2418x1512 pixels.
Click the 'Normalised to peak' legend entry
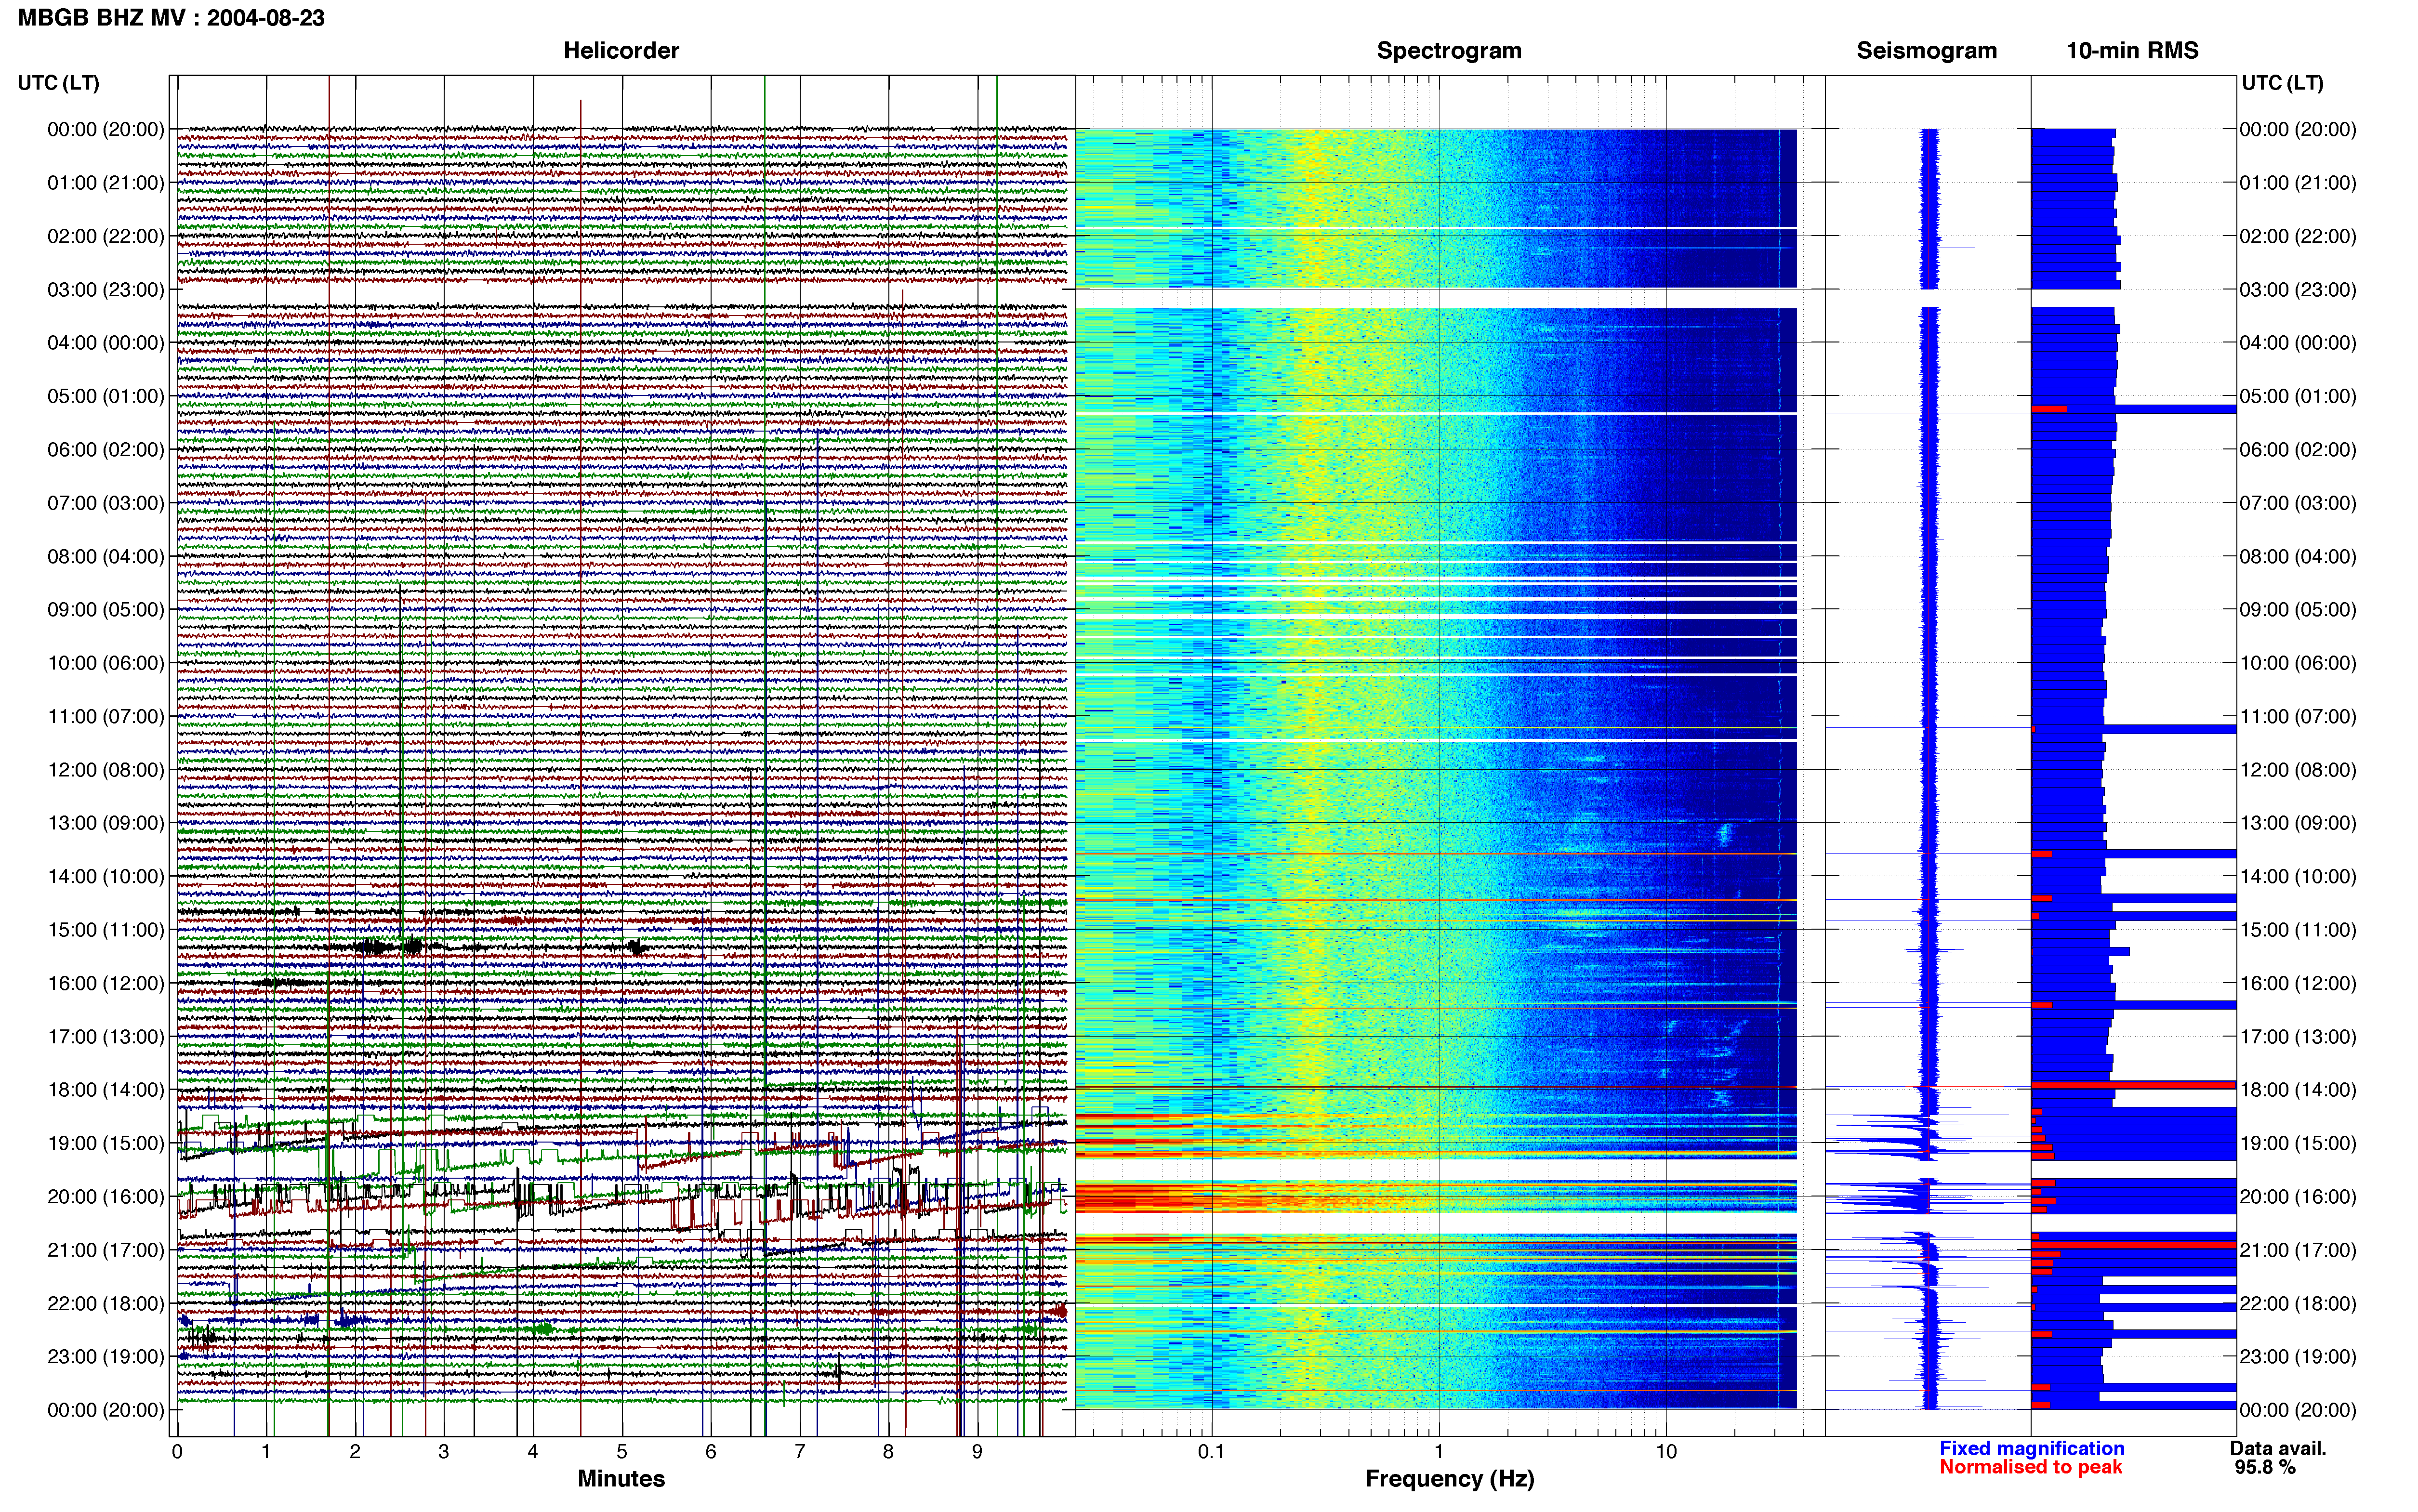tap(2030, 1468)
